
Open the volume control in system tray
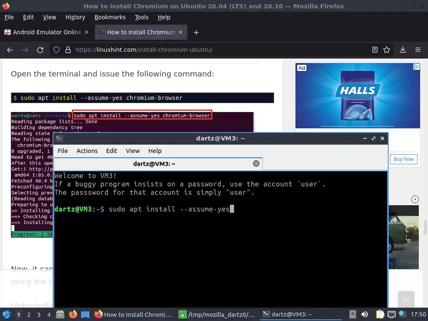pos(364,314)
